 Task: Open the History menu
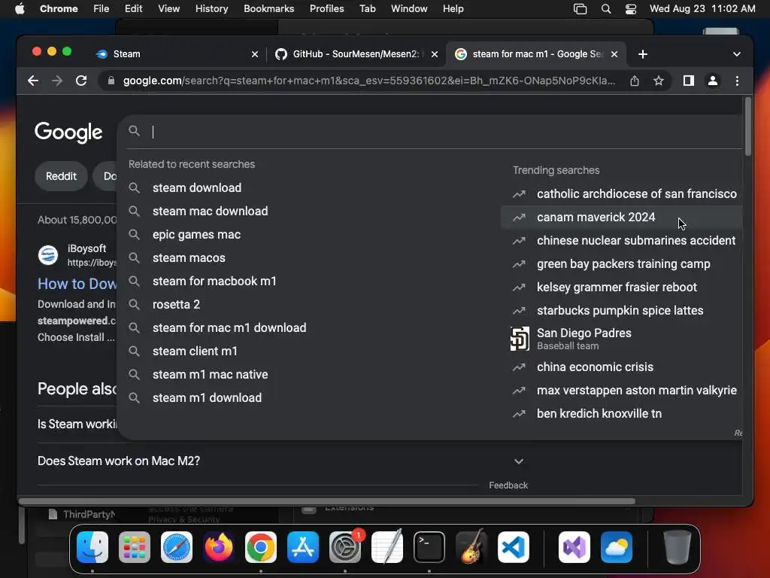[211, 9]
